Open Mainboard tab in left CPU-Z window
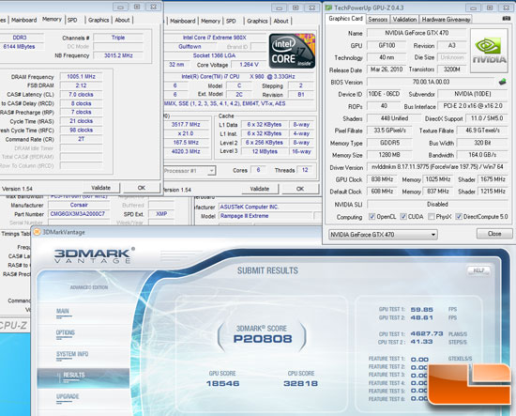Screen dimensions: 516x416 (24, 20)
